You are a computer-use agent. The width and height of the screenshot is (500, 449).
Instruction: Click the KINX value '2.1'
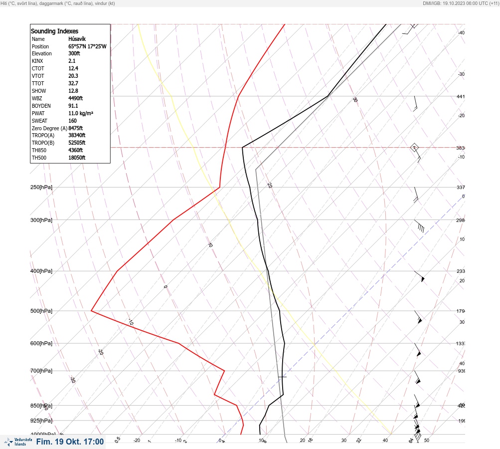(x=72, y=61)
